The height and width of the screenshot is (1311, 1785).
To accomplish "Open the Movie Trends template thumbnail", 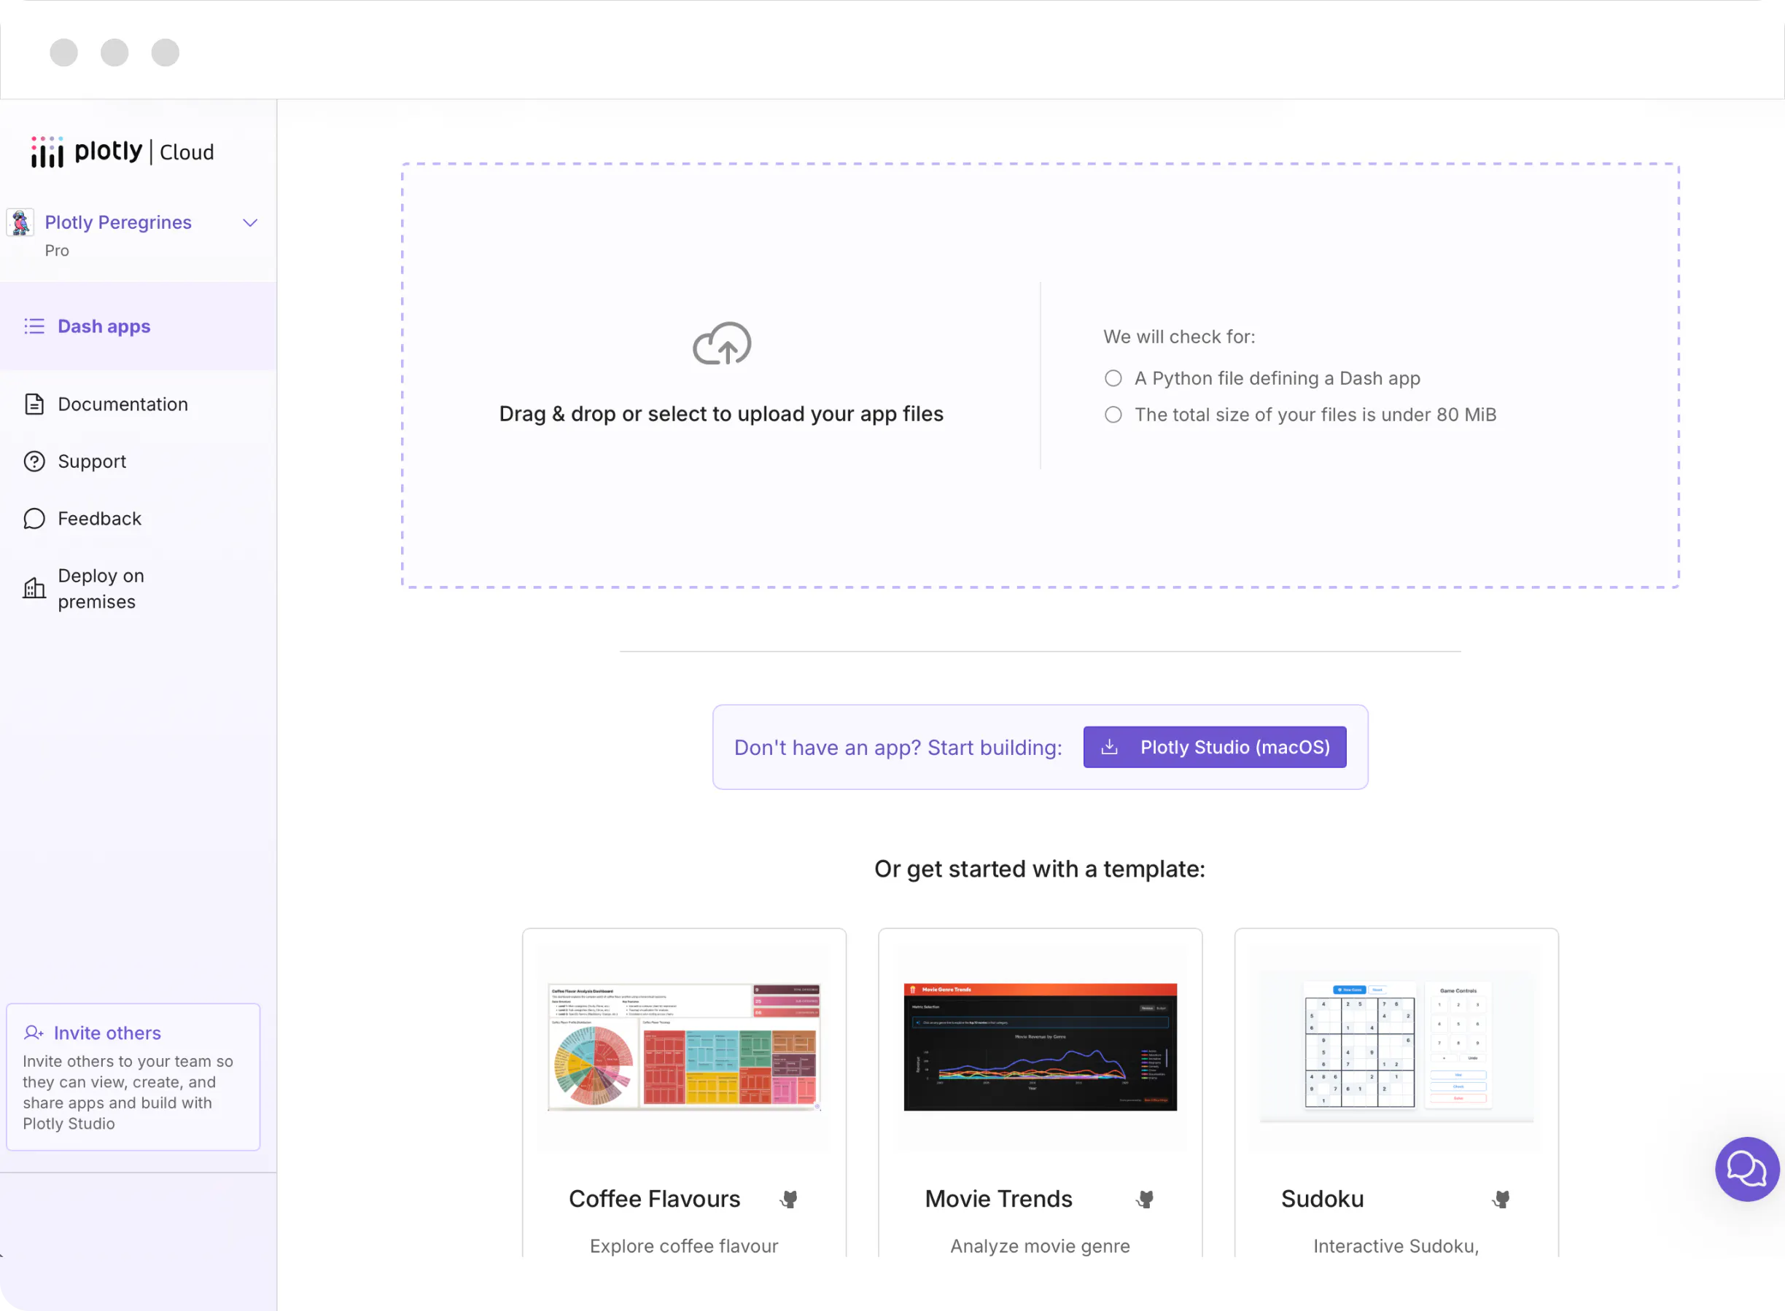I will click(x=1041, y=1046).
